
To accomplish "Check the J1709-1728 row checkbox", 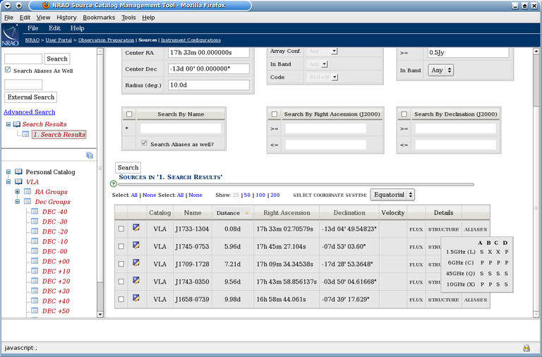I will click(121, 264).
